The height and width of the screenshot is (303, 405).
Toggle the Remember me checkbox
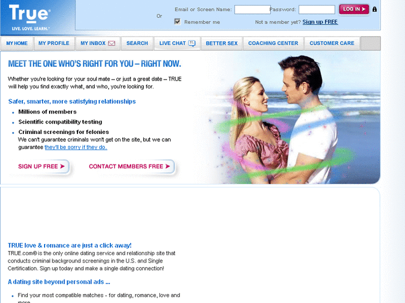tap(178, 22)
